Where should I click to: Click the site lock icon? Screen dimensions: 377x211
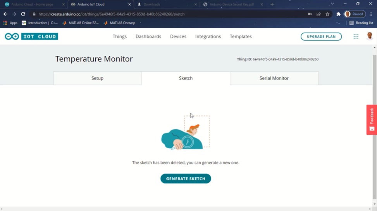pyautogui.click(x=34, y=14)
